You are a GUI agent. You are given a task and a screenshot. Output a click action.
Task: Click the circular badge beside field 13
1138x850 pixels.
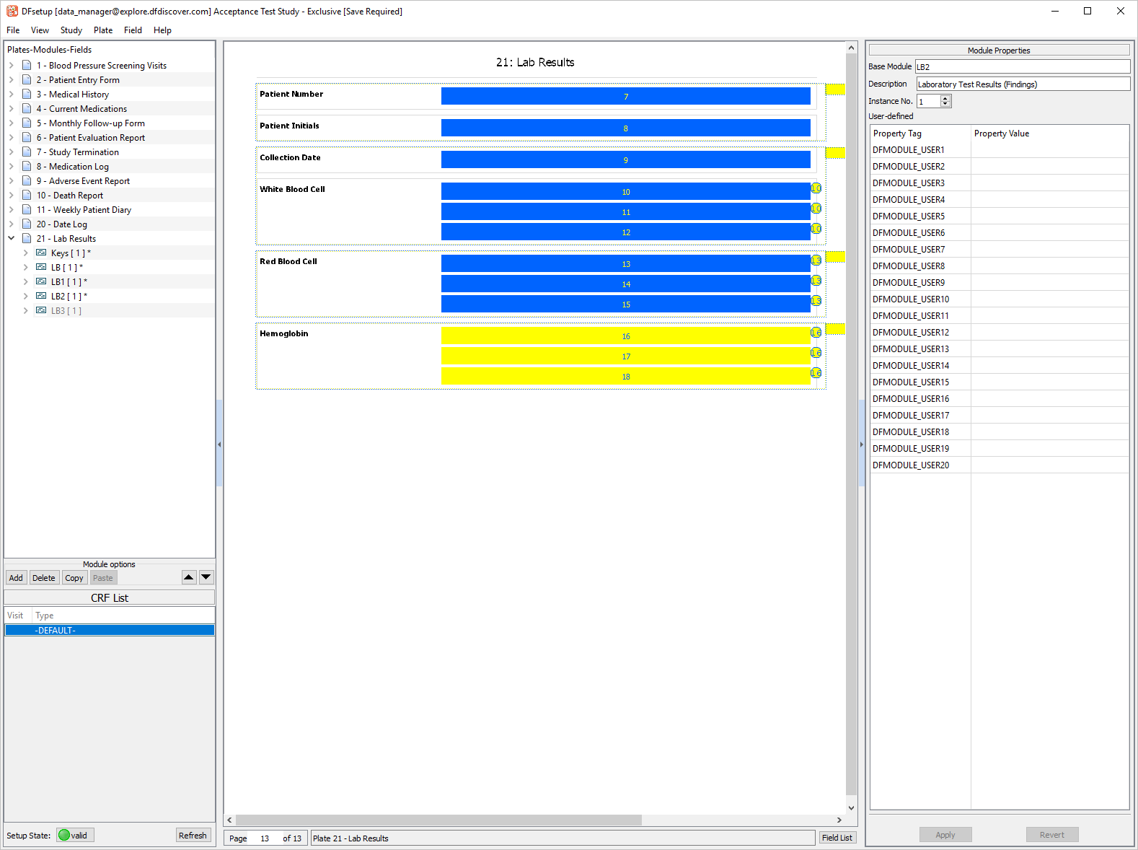click(x=816, y=260)
